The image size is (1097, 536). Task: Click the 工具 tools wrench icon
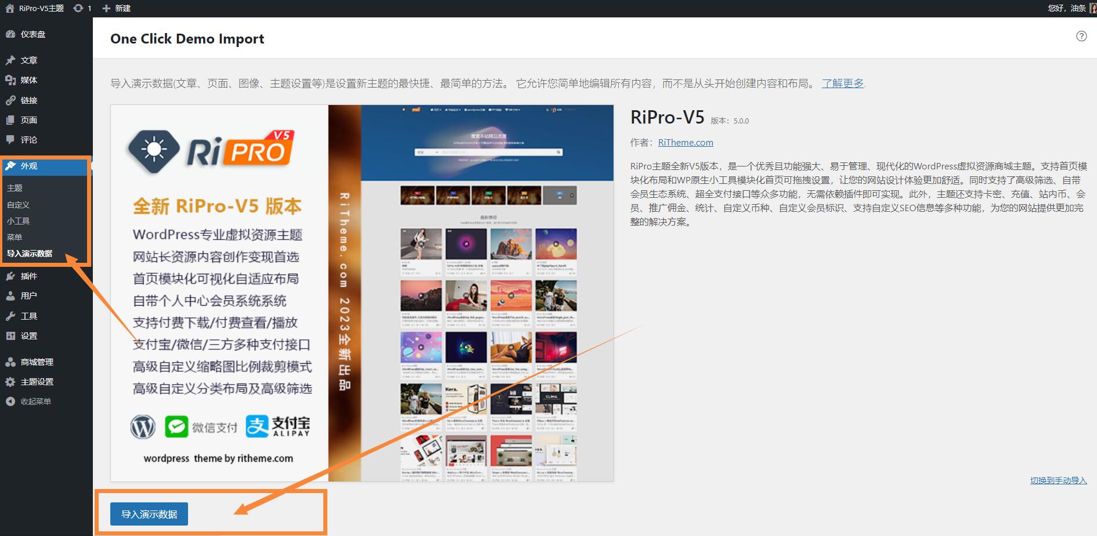tap(10, 316)
